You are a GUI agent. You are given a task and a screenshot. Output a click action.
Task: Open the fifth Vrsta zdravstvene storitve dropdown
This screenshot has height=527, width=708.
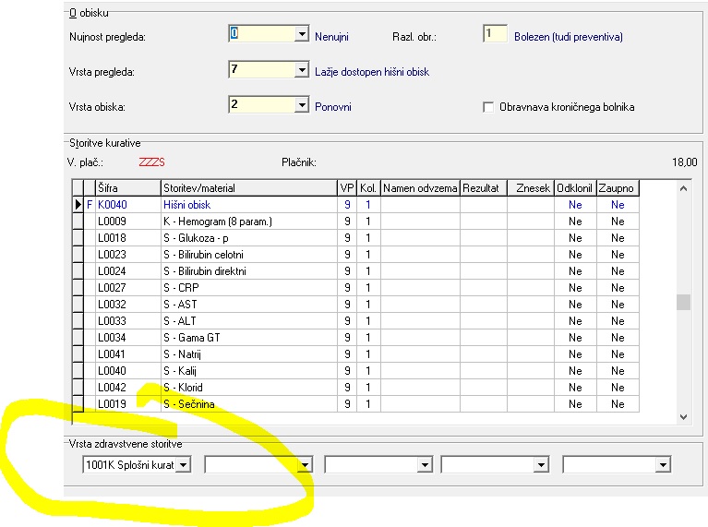[x=663, y=464]
